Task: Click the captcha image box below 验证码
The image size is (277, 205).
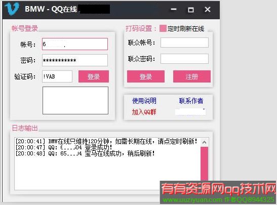Action: pyautogui.click(x=75, y=100)
